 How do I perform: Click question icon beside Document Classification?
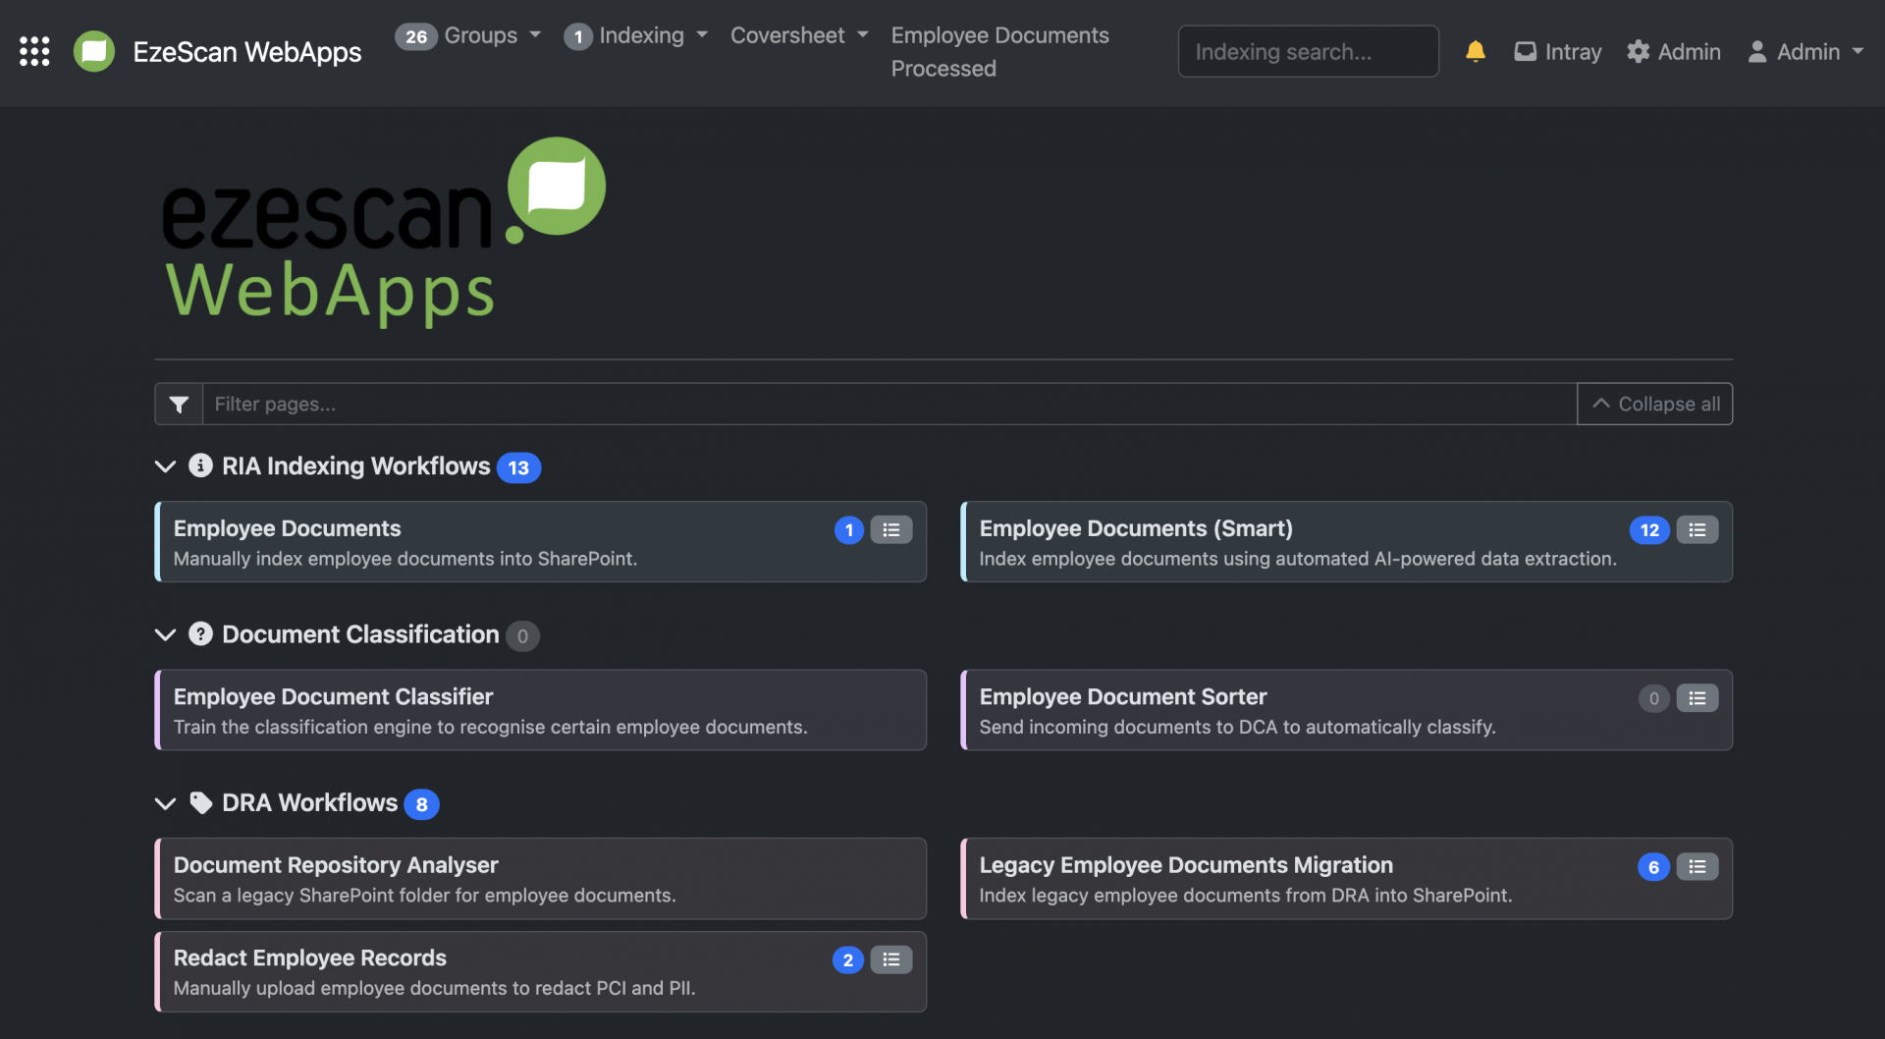(200, 633)
